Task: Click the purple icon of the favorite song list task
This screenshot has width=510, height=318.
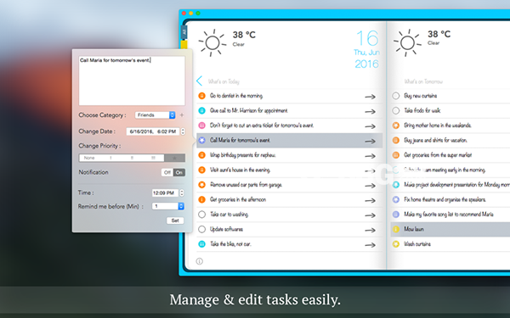Action: click(x=396, y=215)
